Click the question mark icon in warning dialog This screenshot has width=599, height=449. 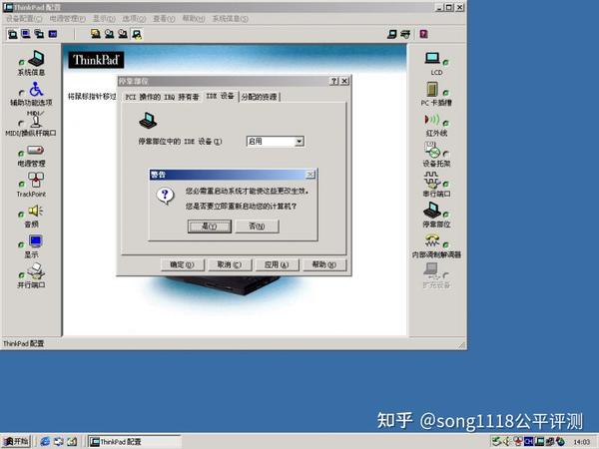point(166,196)
